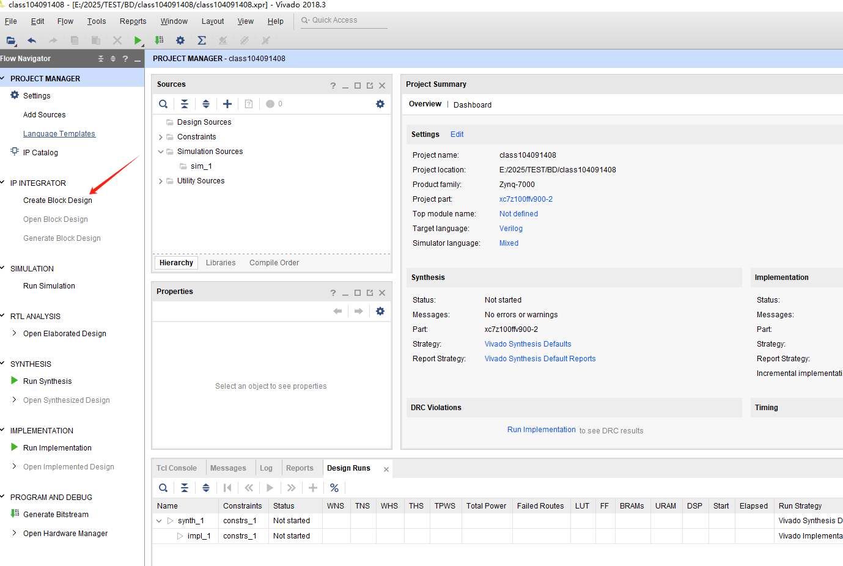Click the Generate Bitstream icon
843x566 pixels.
click(x=15, y=513)
